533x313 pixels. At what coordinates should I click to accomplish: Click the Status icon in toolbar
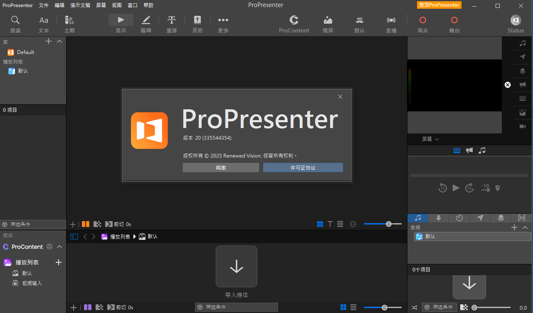tap(516, 20)
